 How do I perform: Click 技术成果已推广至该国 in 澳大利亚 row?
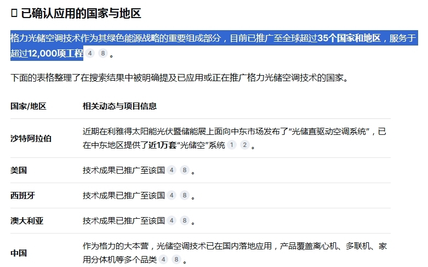click(124, 220)
